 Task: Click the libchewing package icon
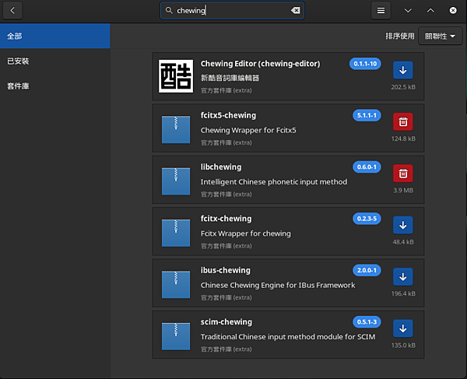[176, 181]
